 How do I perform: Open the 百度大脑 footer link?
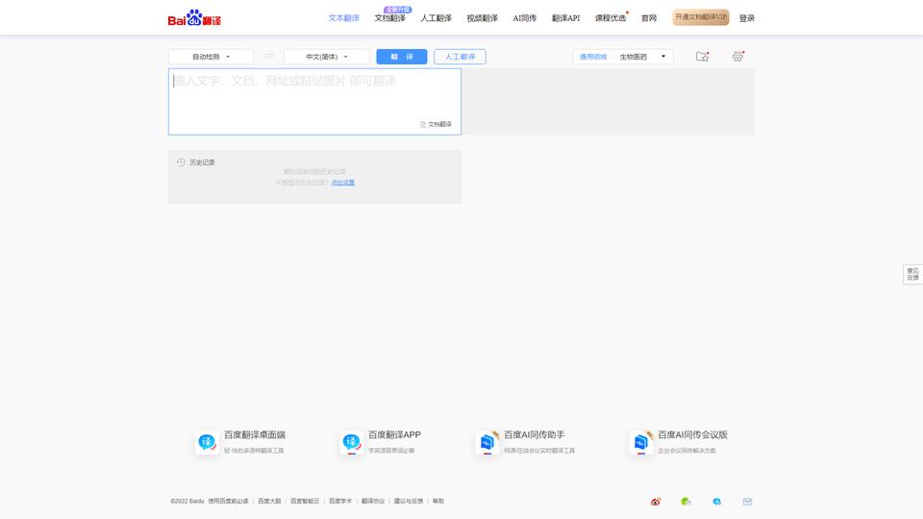click(269, 502)
